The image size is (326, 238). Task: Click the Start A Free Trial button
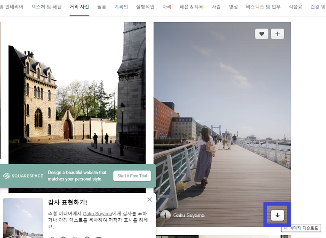[132, 176]
